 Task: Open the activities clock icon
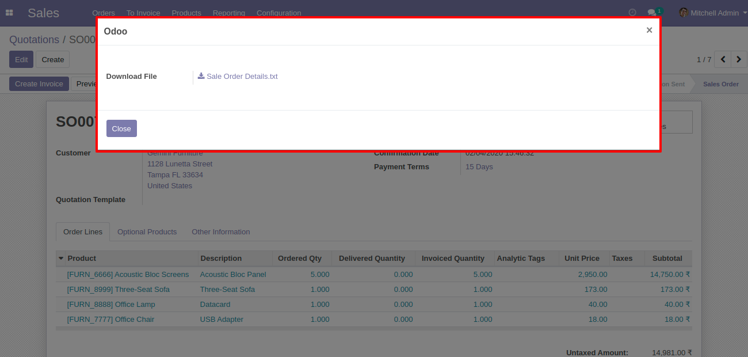(632, 13)
